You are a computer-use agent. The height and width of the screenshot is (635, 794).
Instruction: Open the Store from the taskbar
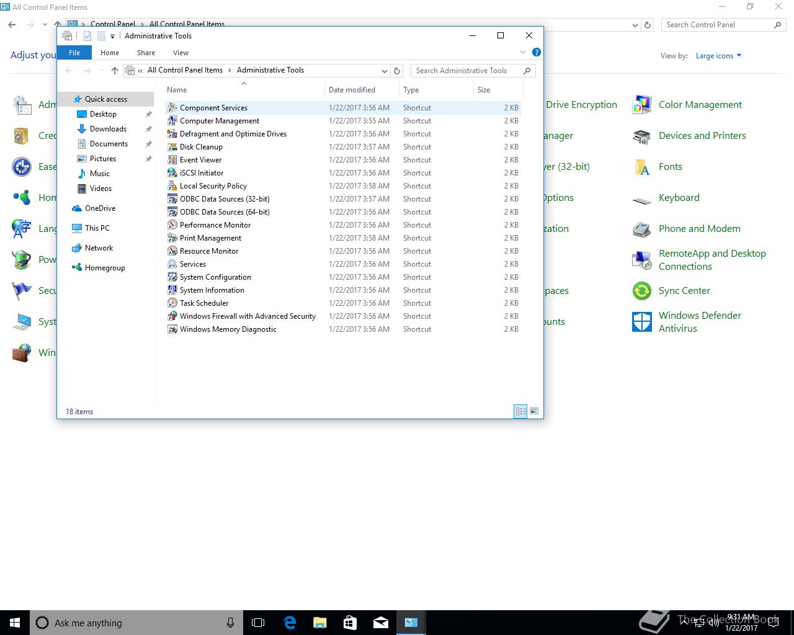tap(350, 623)
